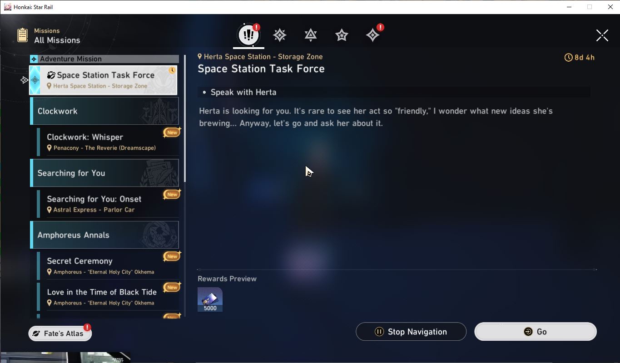The width and height of the screenshot is (620, 363).
Task: Close the missions screen with the X icon
Action: [x=602, y=35]
